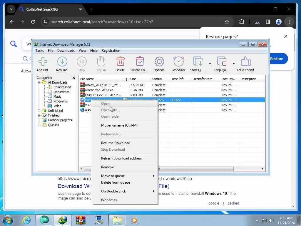Select the roblox_2017-01-05 download row

tap(172, 85)
